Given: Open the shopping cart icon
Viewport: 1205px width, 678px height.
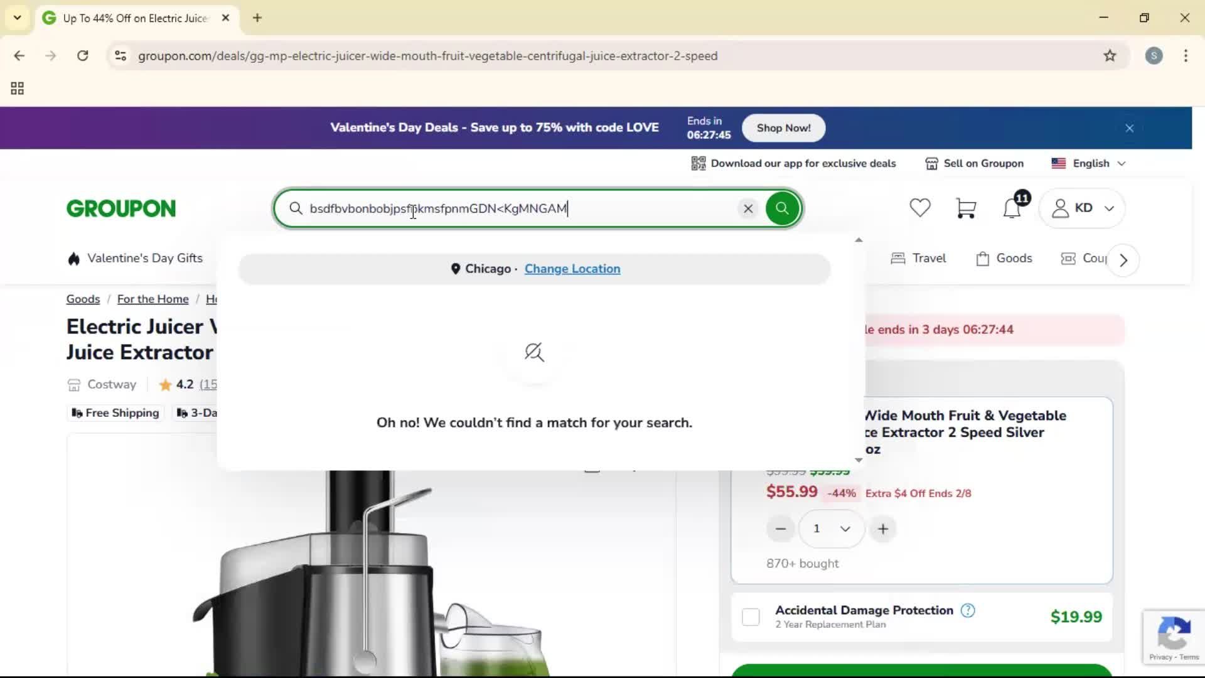Looking at the screenshot, I should click(x=967, y=208).
